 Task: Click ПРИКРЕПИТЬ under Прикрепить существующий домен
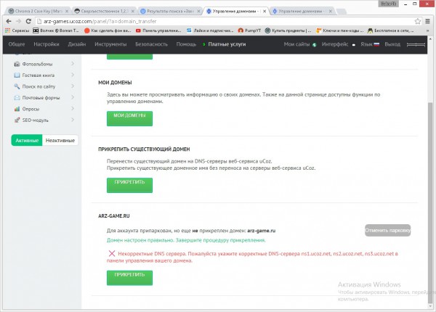129,185
